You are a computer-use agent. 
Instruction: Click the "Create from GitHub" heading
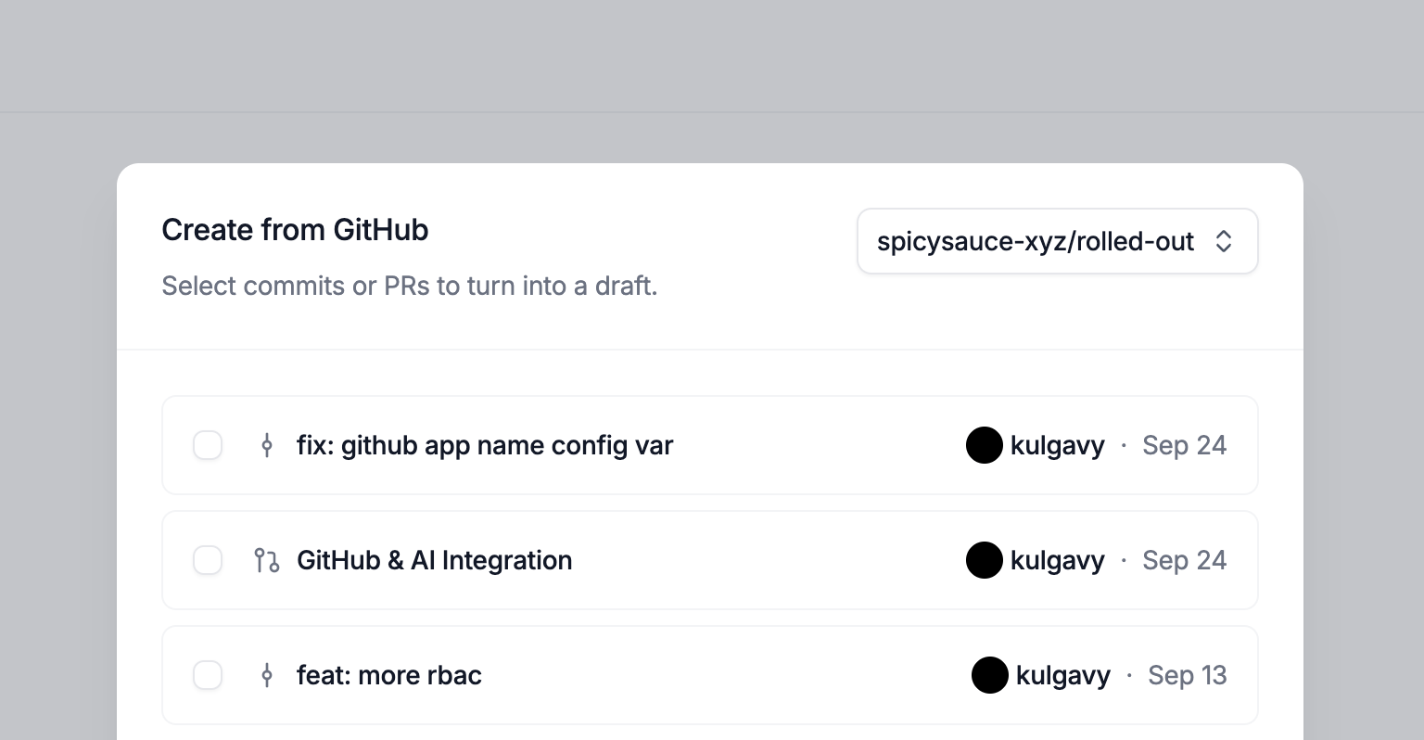295,230
